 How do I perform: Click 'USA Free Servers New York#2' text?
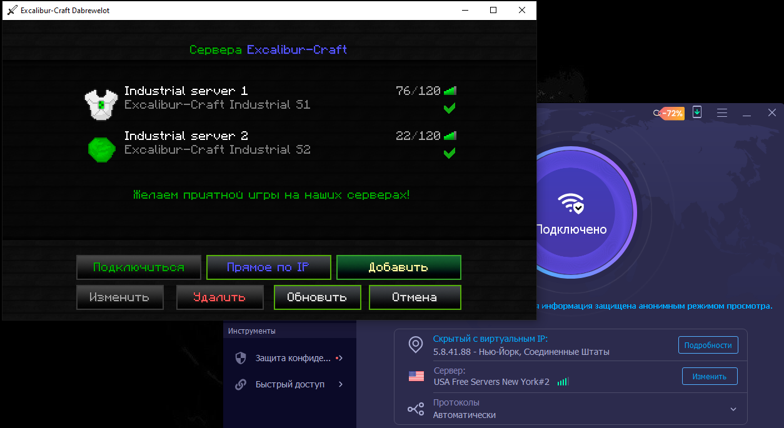tap(491, 382)
